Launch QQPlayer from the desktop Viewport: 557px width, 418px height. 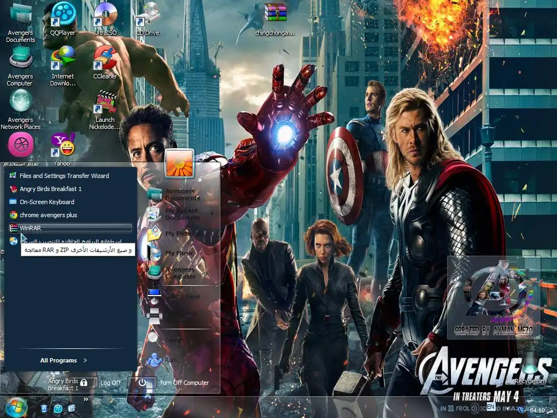tap(63, 19)
